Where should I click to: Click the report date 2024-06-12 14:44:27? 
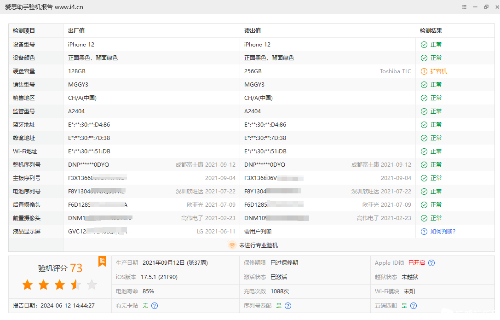click(68, 306)
